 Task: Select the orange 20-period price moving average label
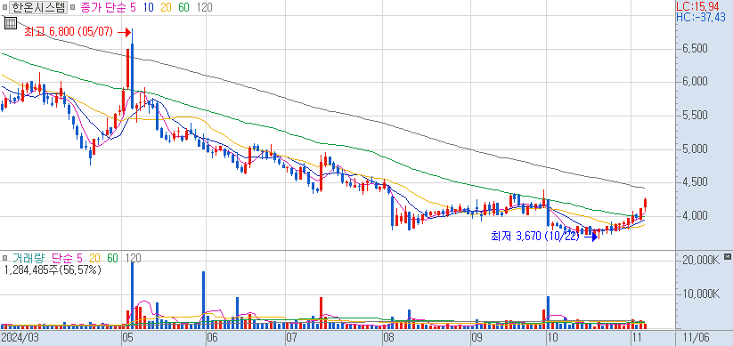coord(167,7)
